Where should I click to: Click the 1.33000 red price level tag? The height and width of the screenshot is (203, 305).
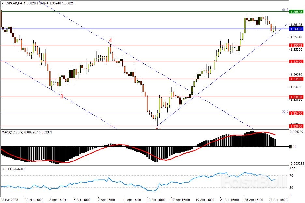tap(296, 126)
